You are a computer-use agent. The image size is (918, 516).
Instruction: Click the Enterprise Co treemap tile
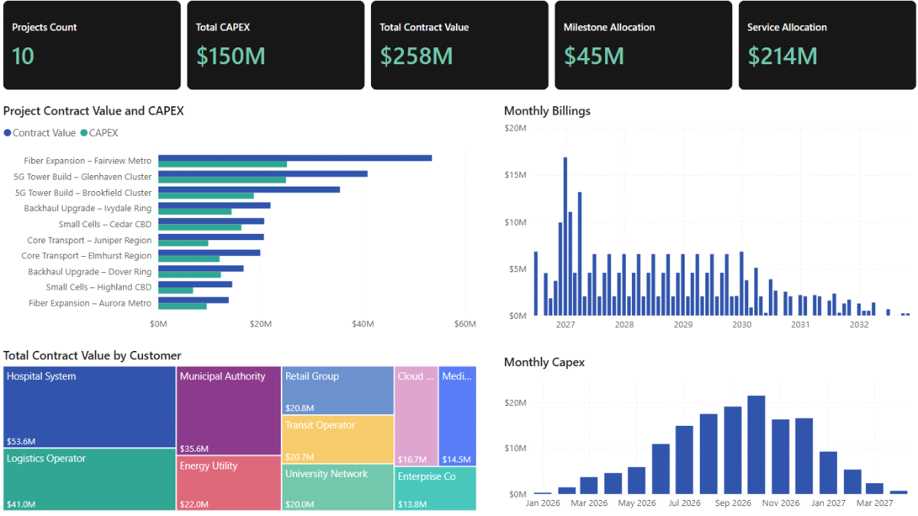[x=435, y=488]
